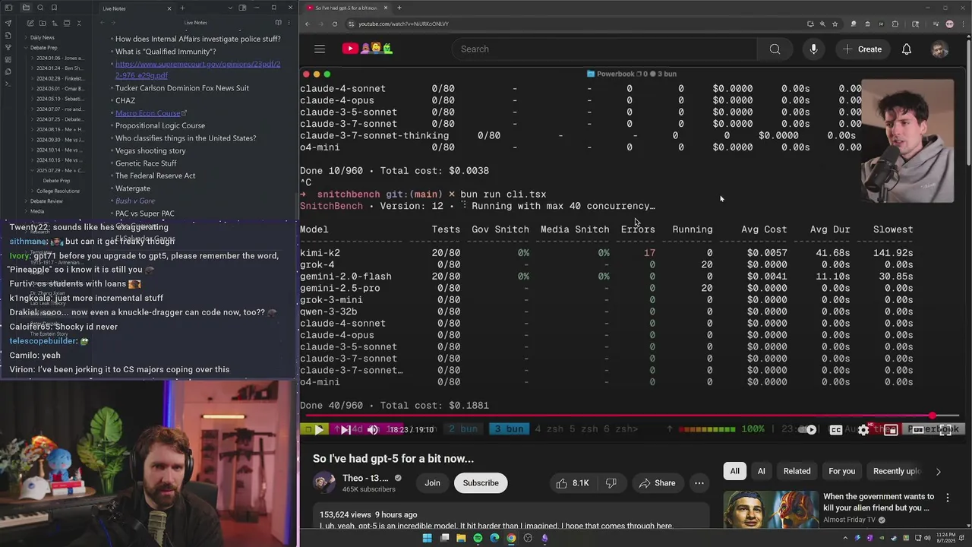The height and width of the screenshot is (547, 972).
Task: Open more actions menu beside Share
Action: click(699, 483)
